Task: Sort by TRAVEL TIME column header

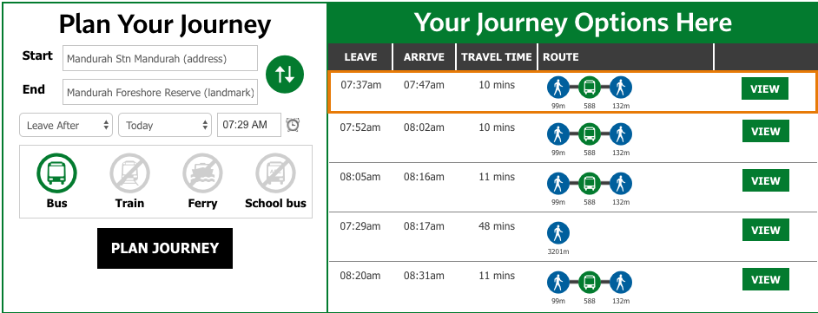Action: (497, 57)
